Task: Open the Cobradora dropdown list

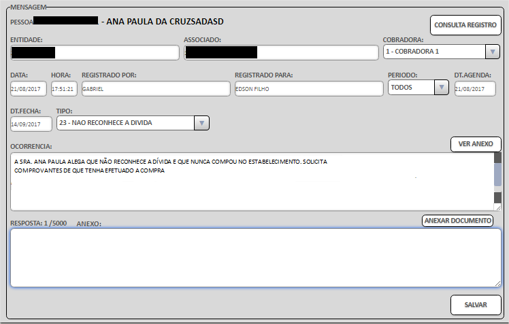Action: [493, 52]
